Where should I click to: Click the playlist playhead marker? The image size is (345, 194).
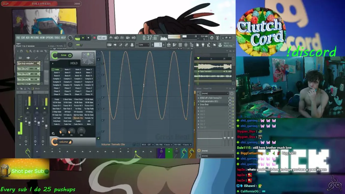[x=198, y=58]
